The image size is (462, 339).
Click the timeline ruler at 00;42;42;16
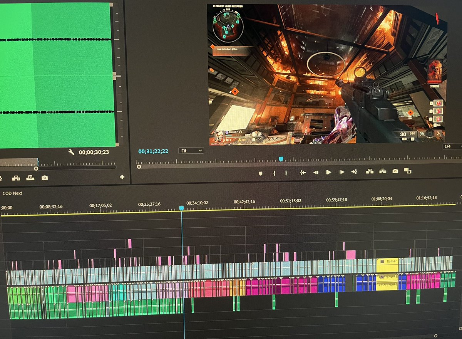(245, 201)
